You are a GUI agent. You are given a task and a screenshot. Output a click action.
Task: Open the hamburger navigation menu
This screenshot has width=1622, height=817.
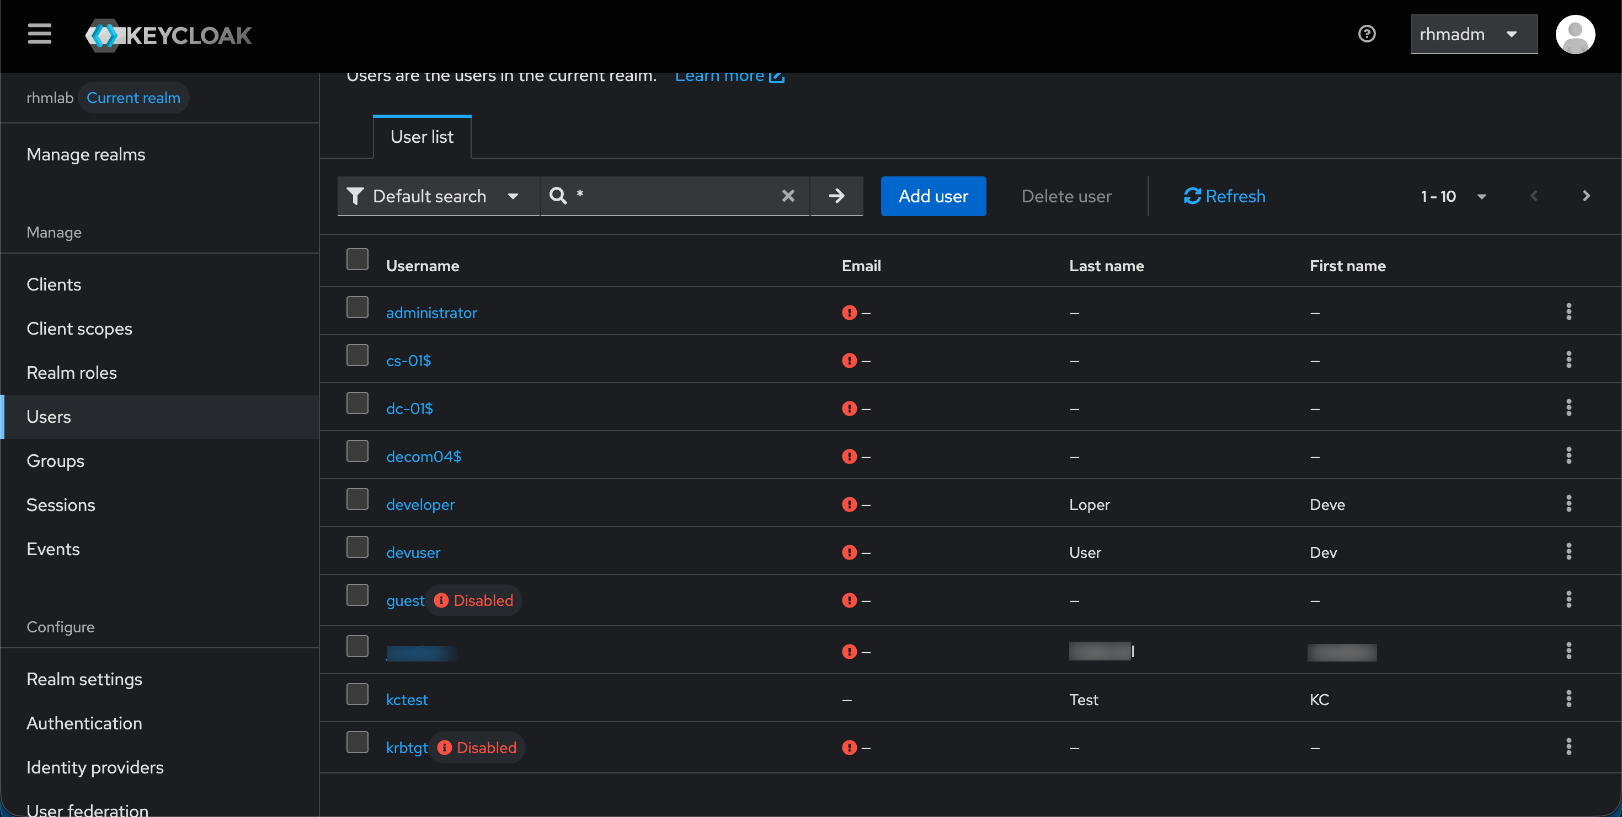click(39, 34)
